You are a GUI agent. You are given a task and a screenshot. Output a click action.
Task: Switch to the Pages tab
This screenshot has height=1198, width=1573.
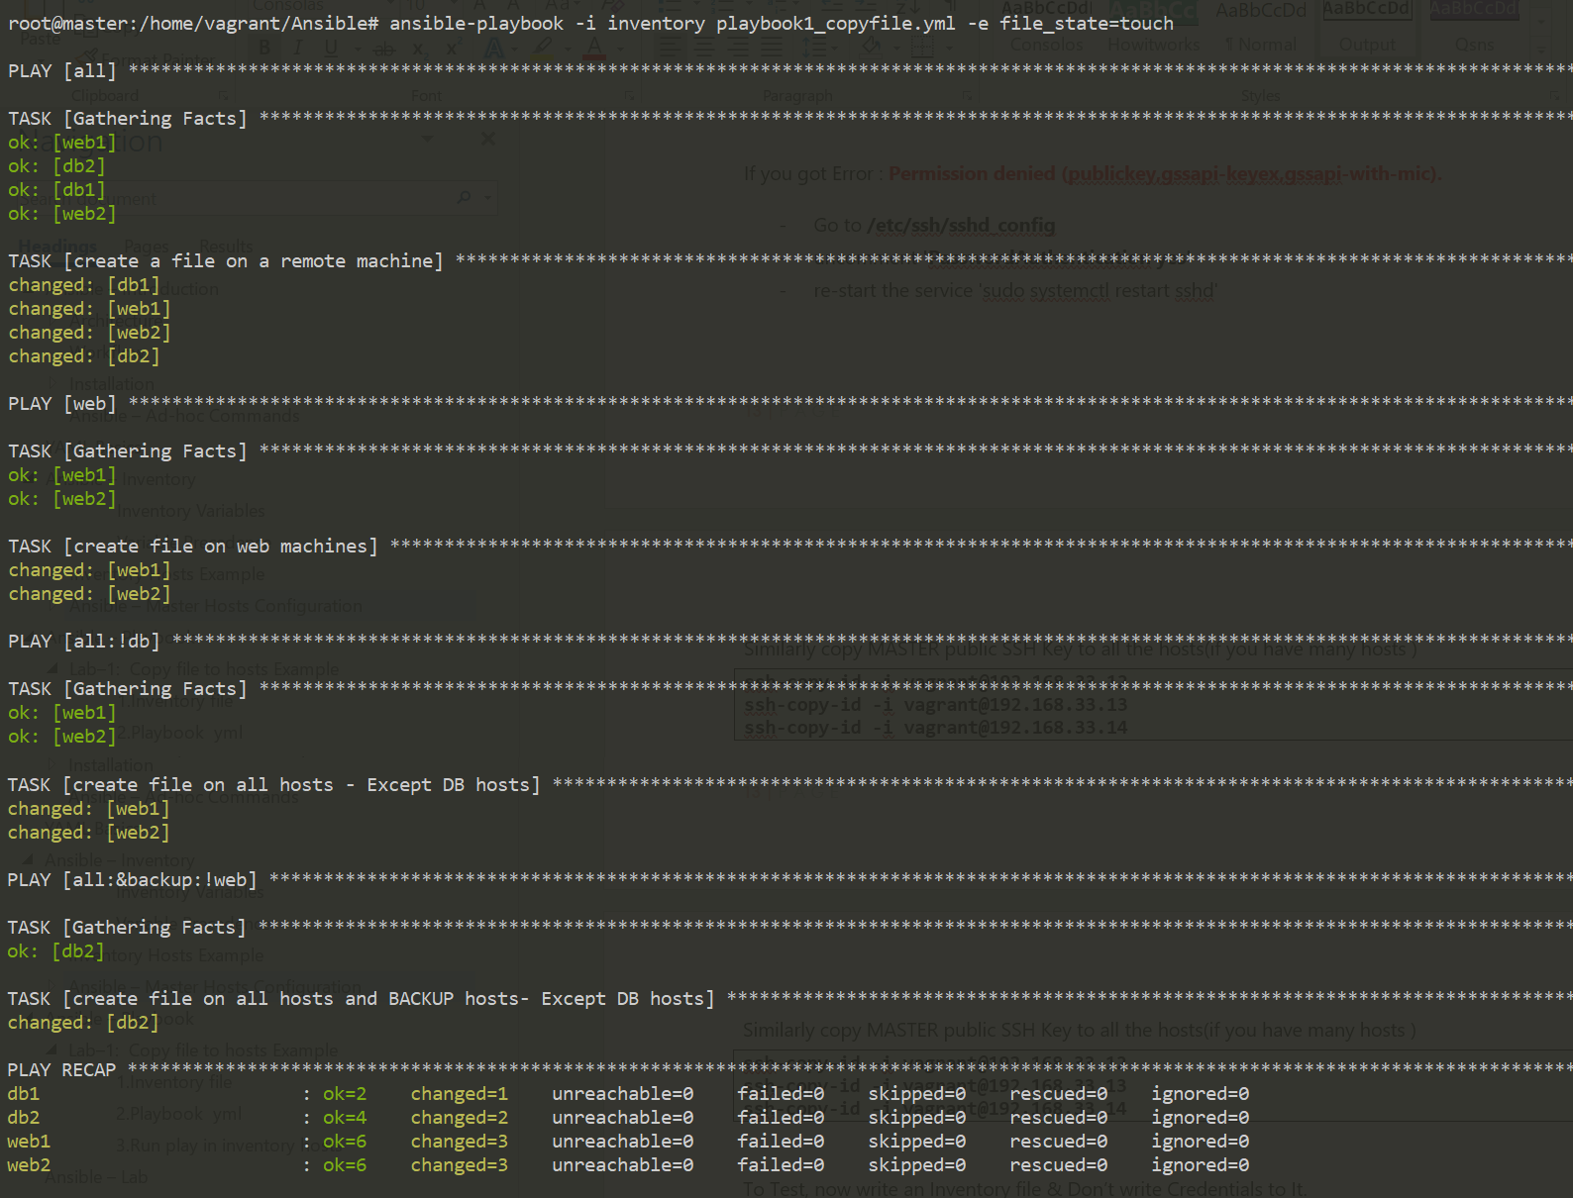click(147, 246)
